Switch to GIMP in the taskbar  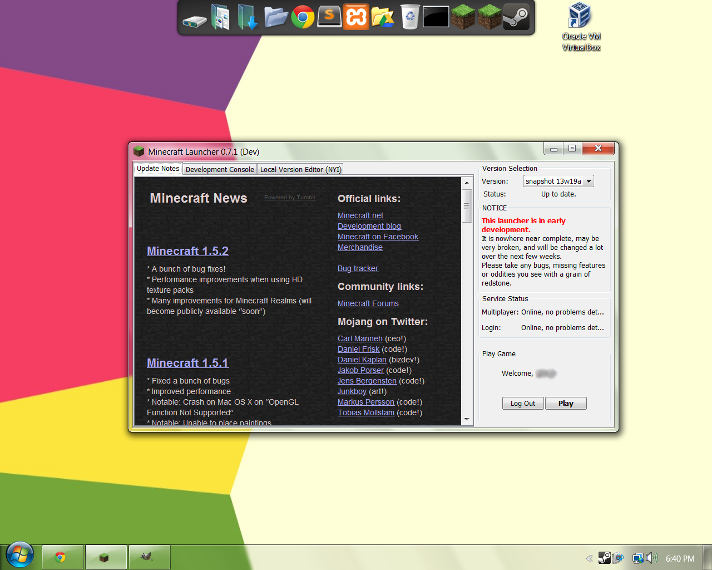(x=149, y=557)
